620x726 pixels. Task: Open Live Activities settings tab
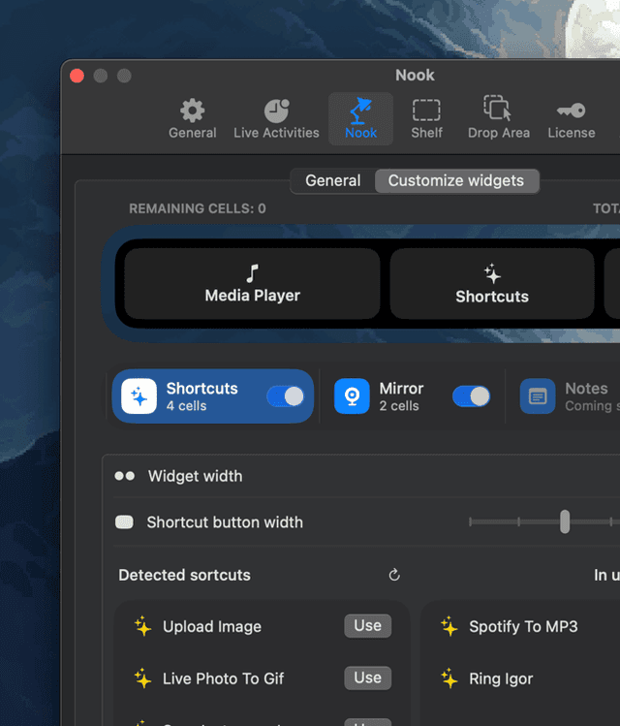[x=276, y=118]
